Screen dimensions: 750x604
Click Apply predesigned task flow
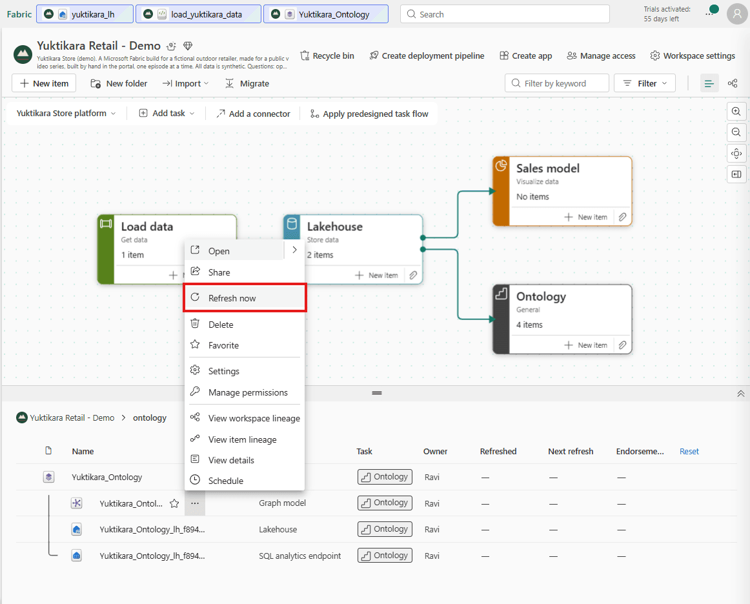(x=369, y=114)
